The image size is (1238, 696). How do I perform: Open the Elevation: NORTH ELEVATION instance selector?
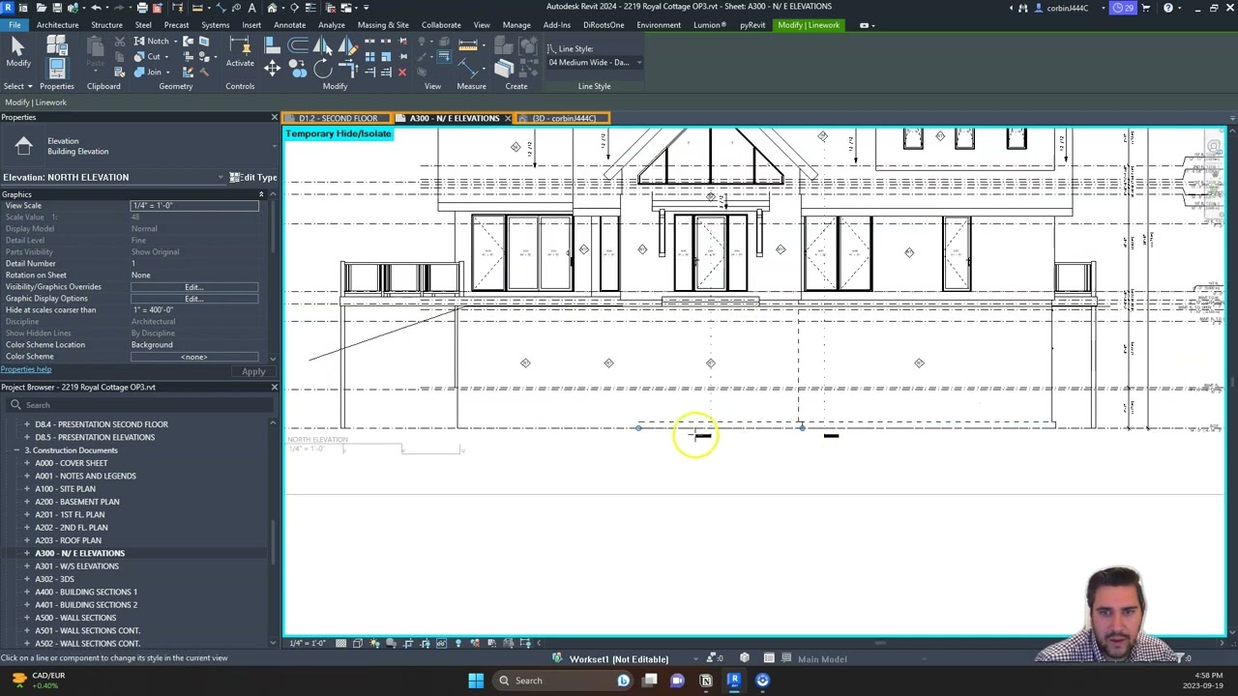(x=112, y=177)
